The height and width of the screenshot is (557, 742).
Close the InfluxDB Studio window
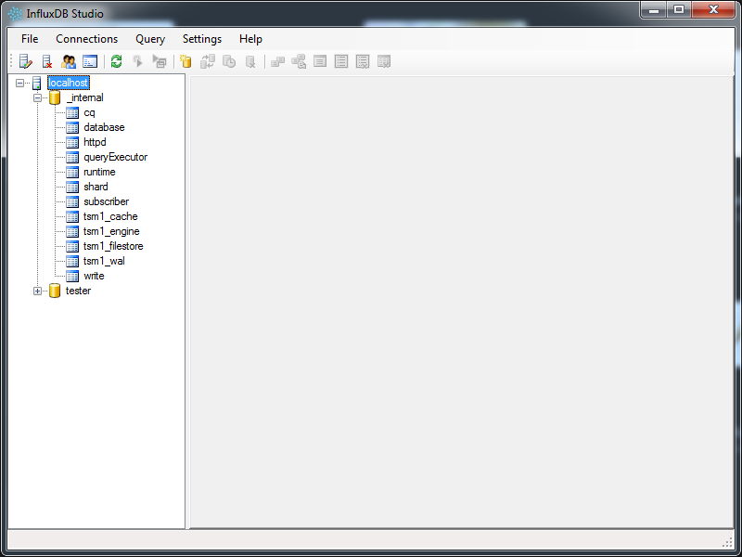tap(713, 10)
